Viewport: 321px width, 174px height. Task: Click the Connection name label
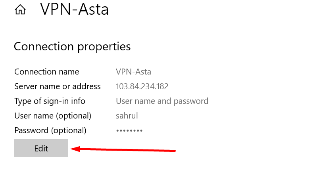46,72
